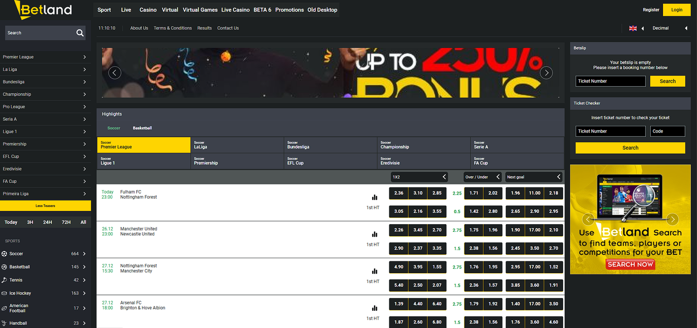Open statistics chart icon for Fulham vs Nottingham
The image size is (697, 328).
(x=374, y=197)
